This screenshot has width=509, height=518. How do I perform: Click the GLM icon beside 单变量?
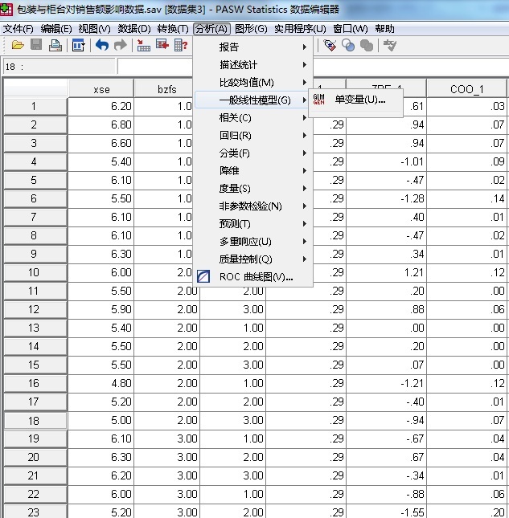[x=318, y=99]
